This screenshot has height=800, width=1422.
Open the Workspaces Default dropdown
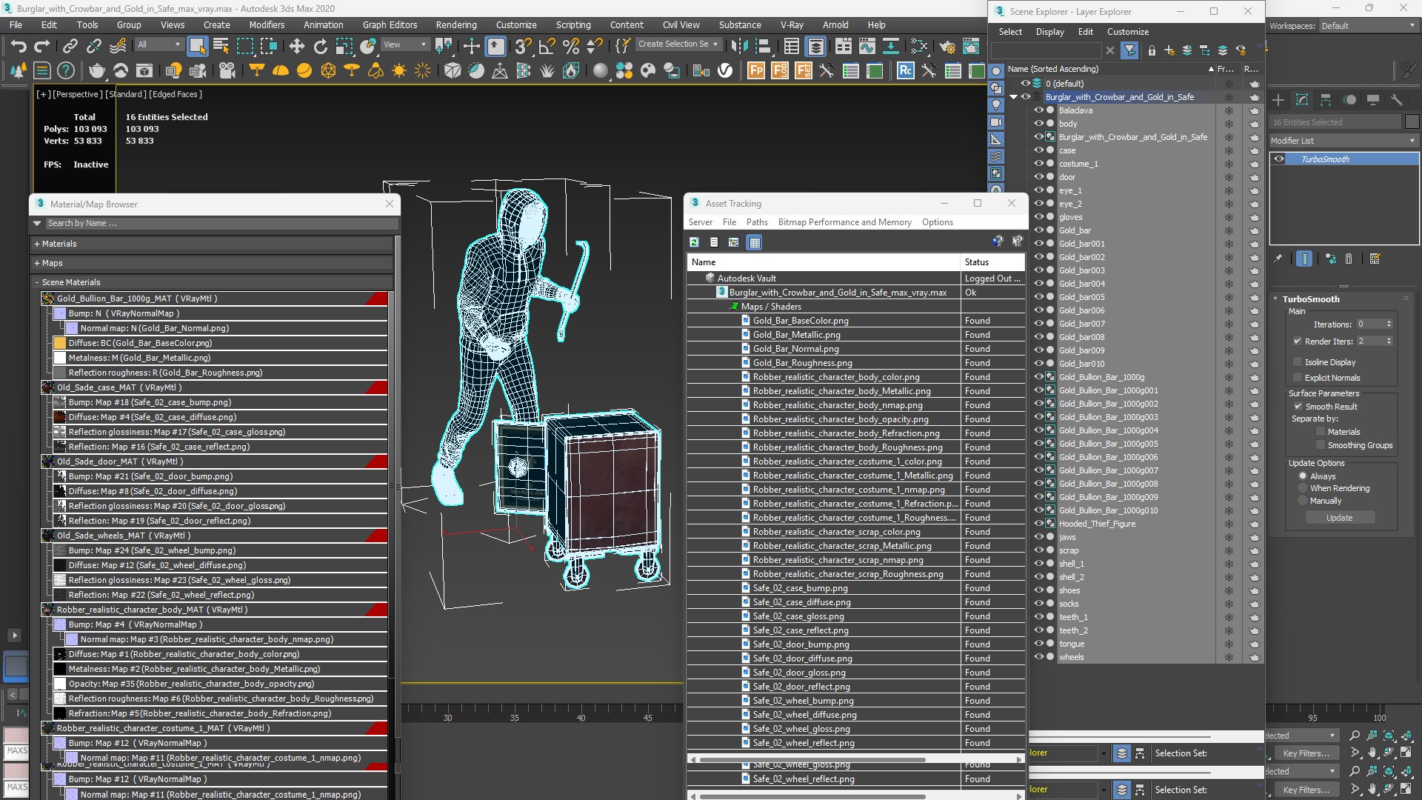point(1369,26)
